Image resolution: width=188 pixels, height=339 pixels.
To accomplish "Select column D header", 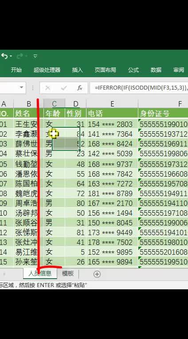I will point(76,104).
